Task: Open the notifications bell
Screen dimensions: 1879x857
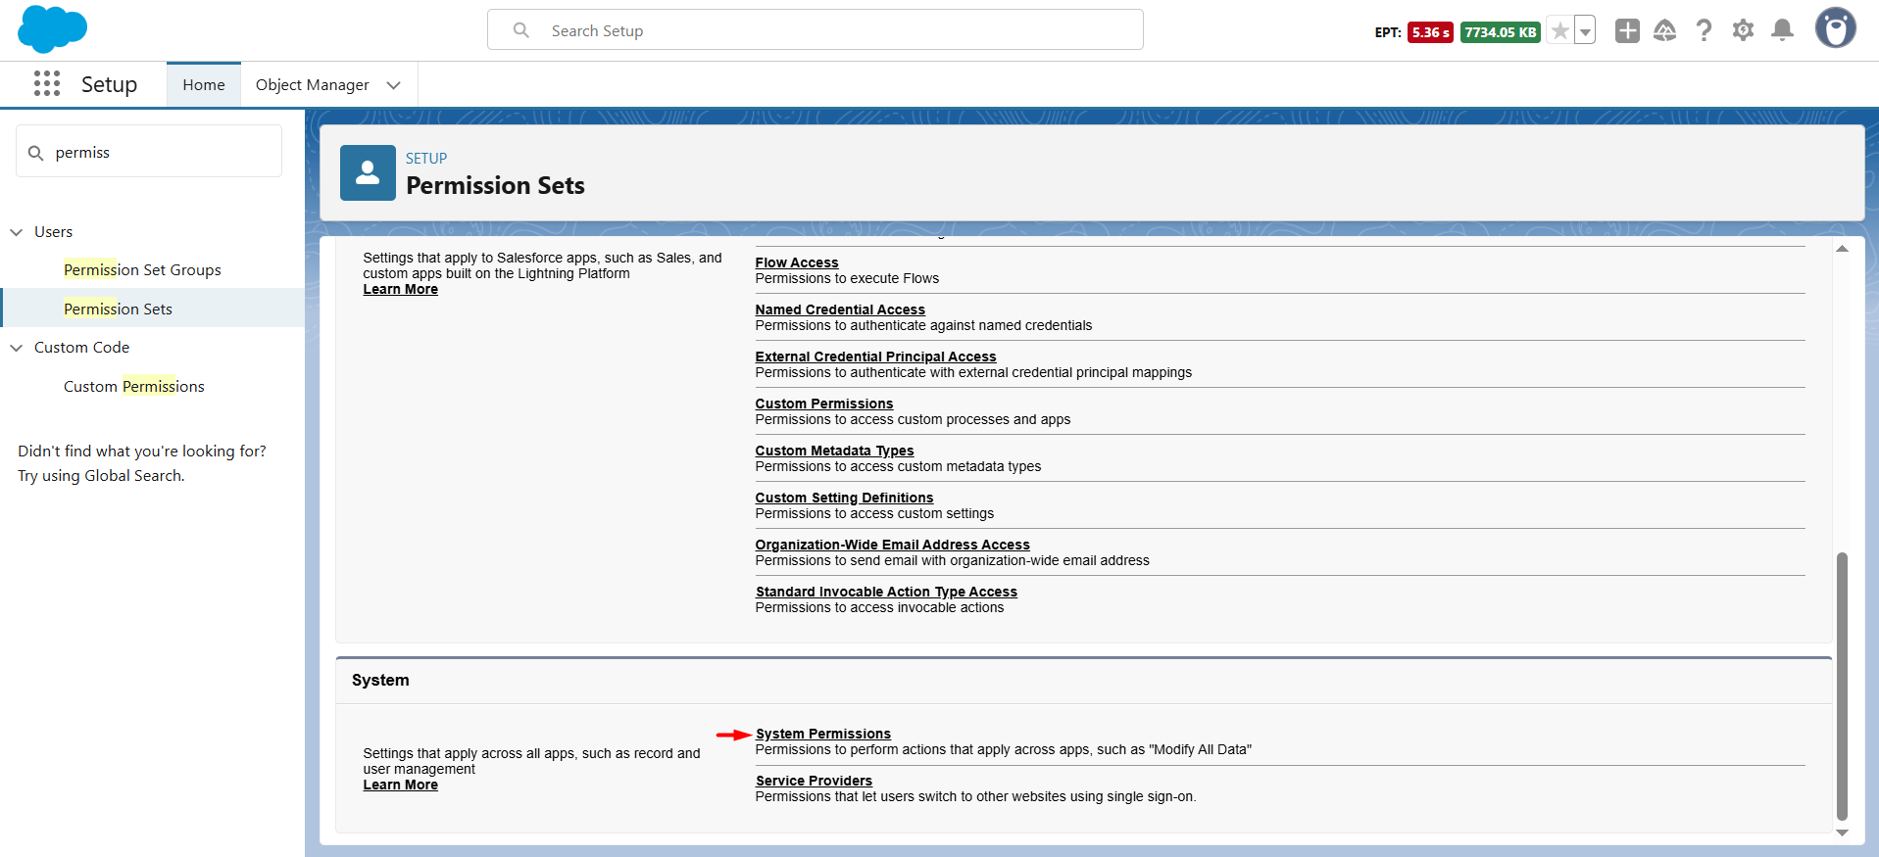Action: [1782, 30]
